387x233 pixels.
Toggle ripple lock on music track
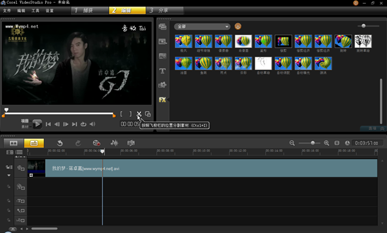(x=8, y=219)
